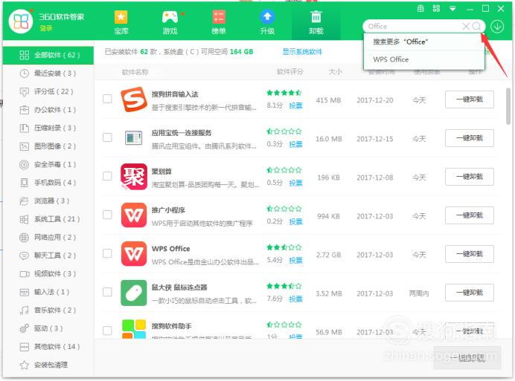This screenshot has width=515, height=381.
Task: Tick the checkbox for 推广小程序
Action: [107, 215]
